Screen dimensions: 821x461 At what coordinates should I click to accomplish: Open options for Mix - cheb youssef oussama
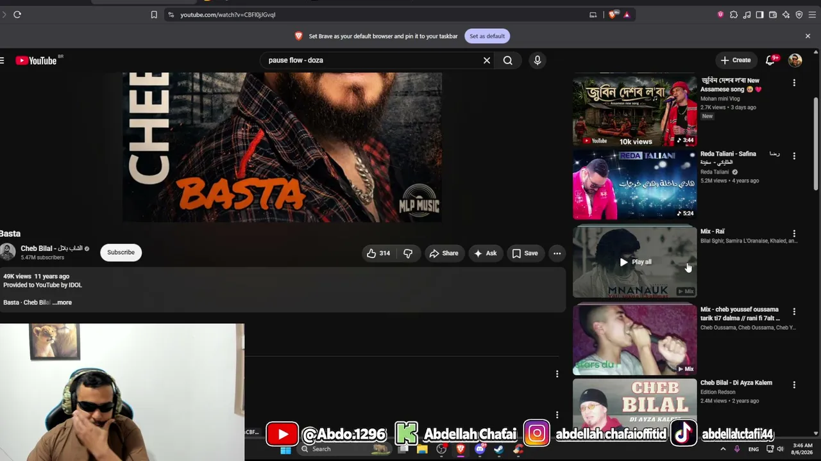pos(794,311)
